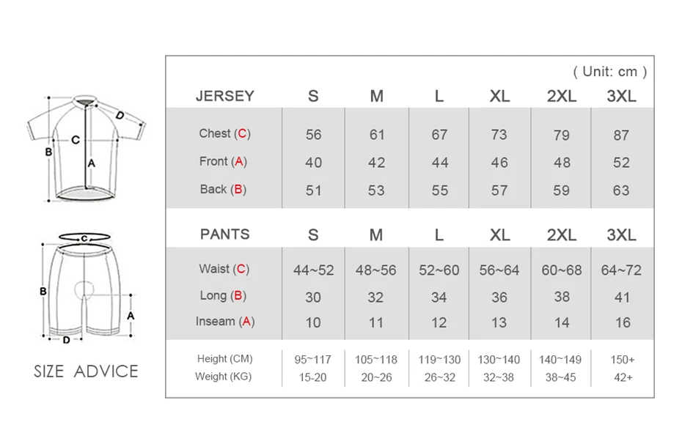Click the length B marker left of the shorts
The height and width of the screenshot is (433, 682).
[43, 291]
